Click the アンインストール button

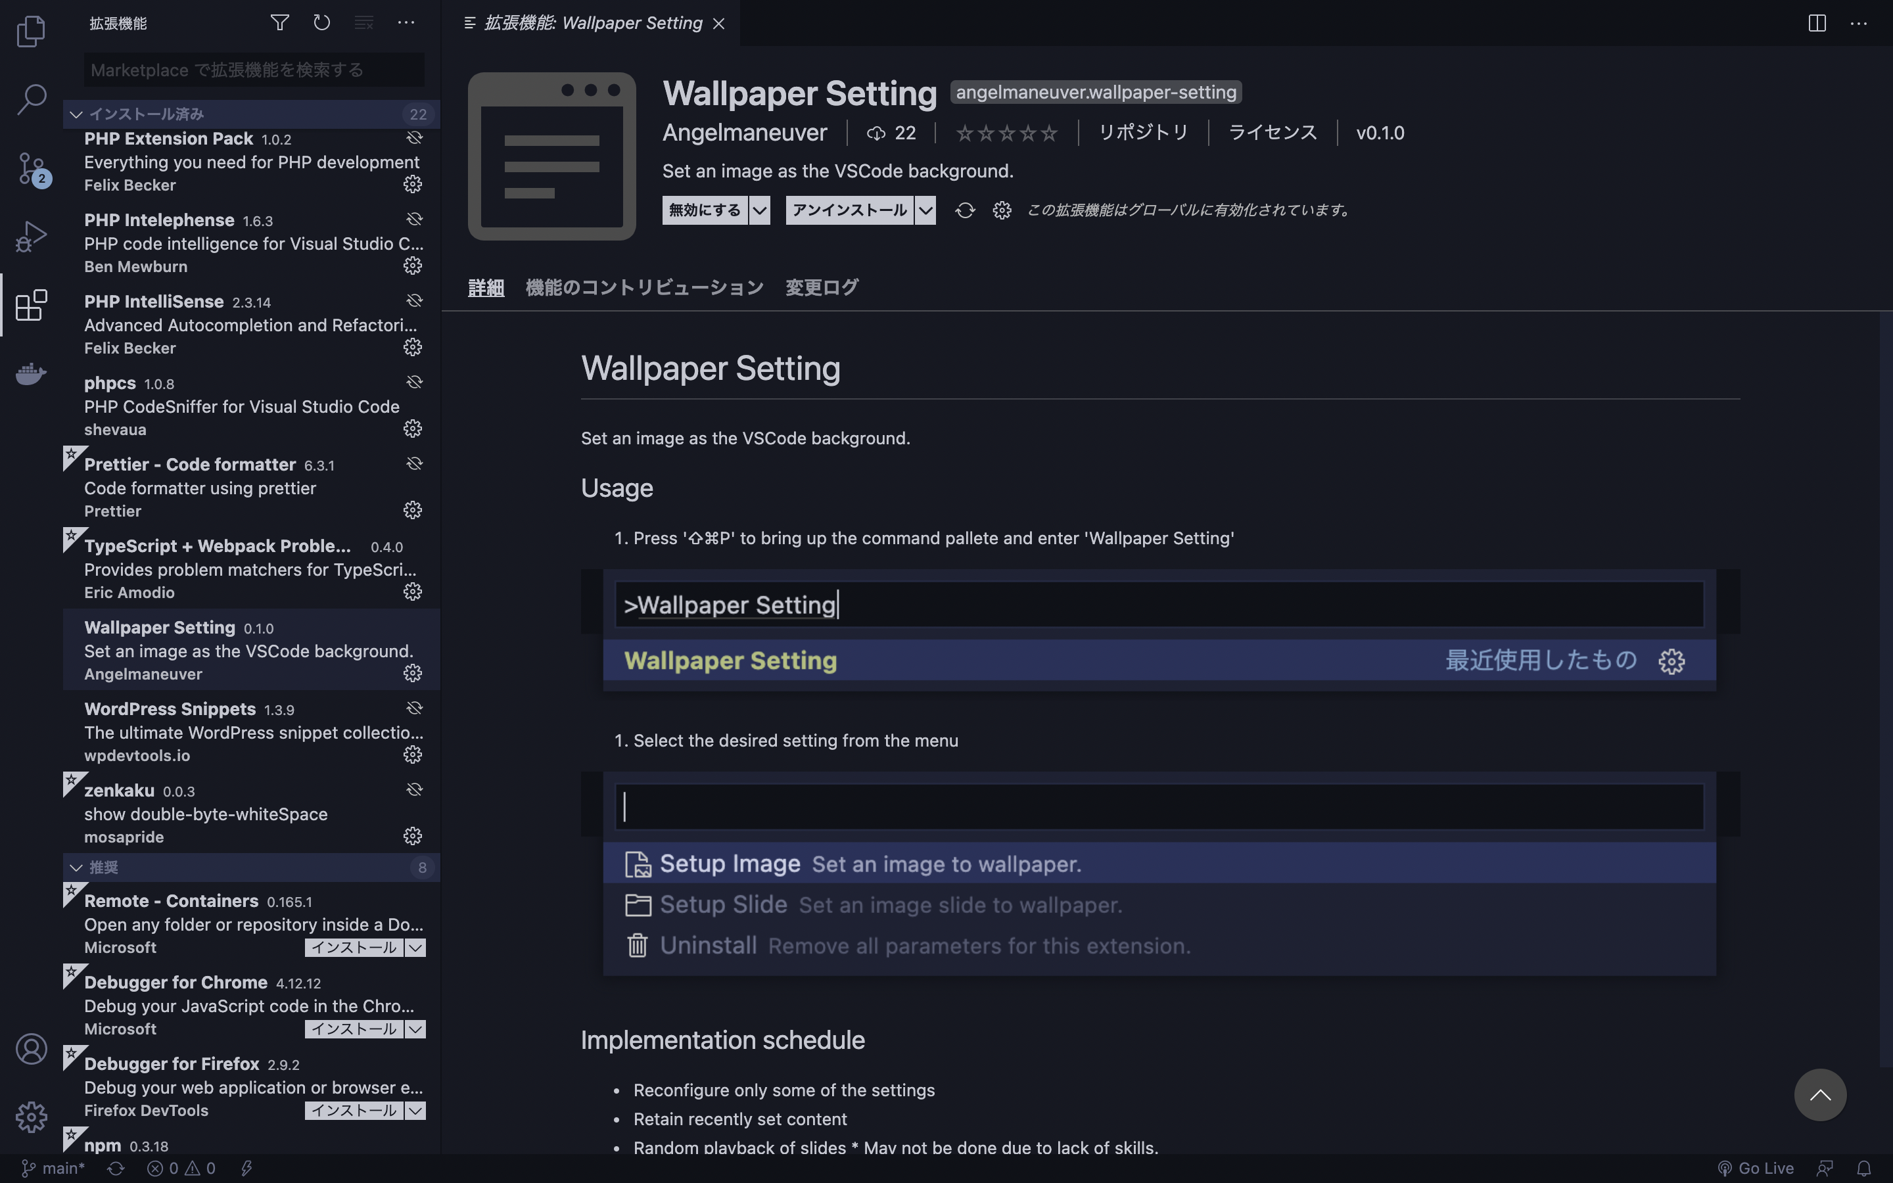tap(849, 210)
